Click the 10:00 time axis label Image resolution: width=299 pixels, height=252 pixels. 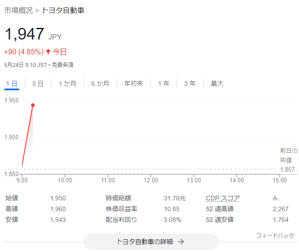pyautogui.click(x=65, y=180)
